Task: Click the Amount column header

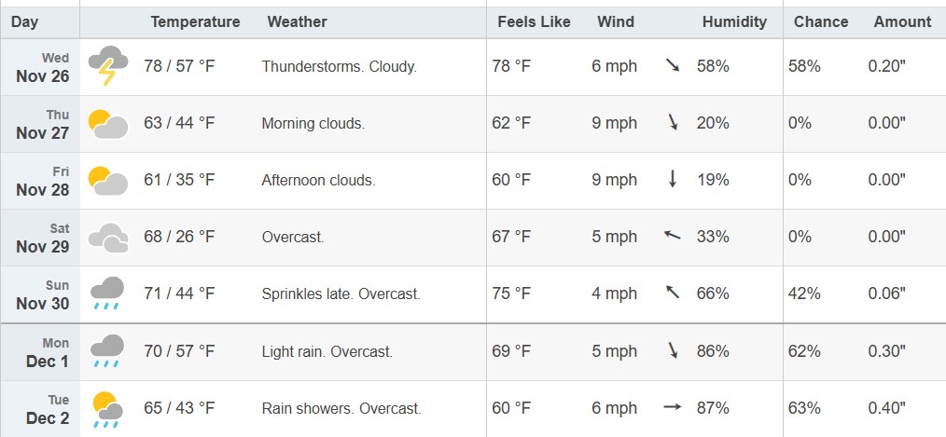Action: 902,21
